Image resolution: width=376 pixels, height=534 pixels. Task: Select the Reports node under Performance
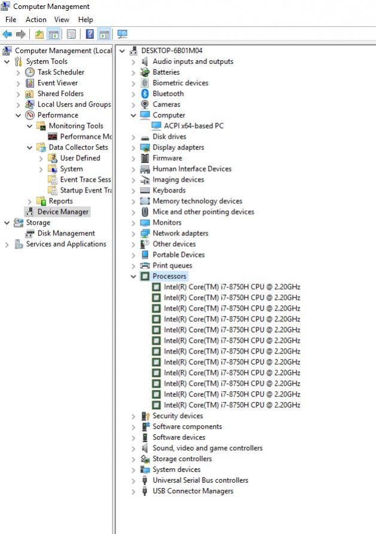(x=61, y=201)
